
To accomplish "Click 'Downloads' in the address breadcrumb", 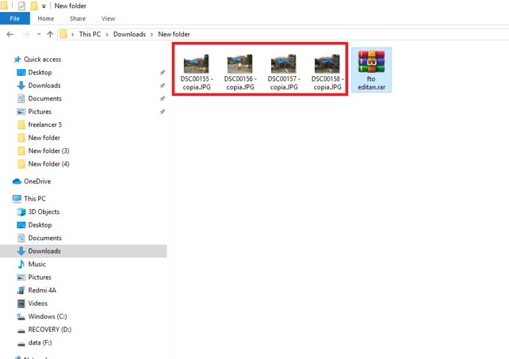I will click(x=130, y=34).
